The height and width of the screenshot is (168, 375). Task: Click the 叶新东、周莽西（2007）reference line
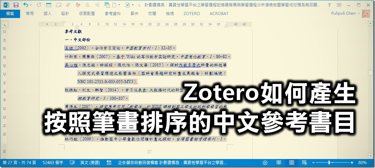click(x=148, y=57)
